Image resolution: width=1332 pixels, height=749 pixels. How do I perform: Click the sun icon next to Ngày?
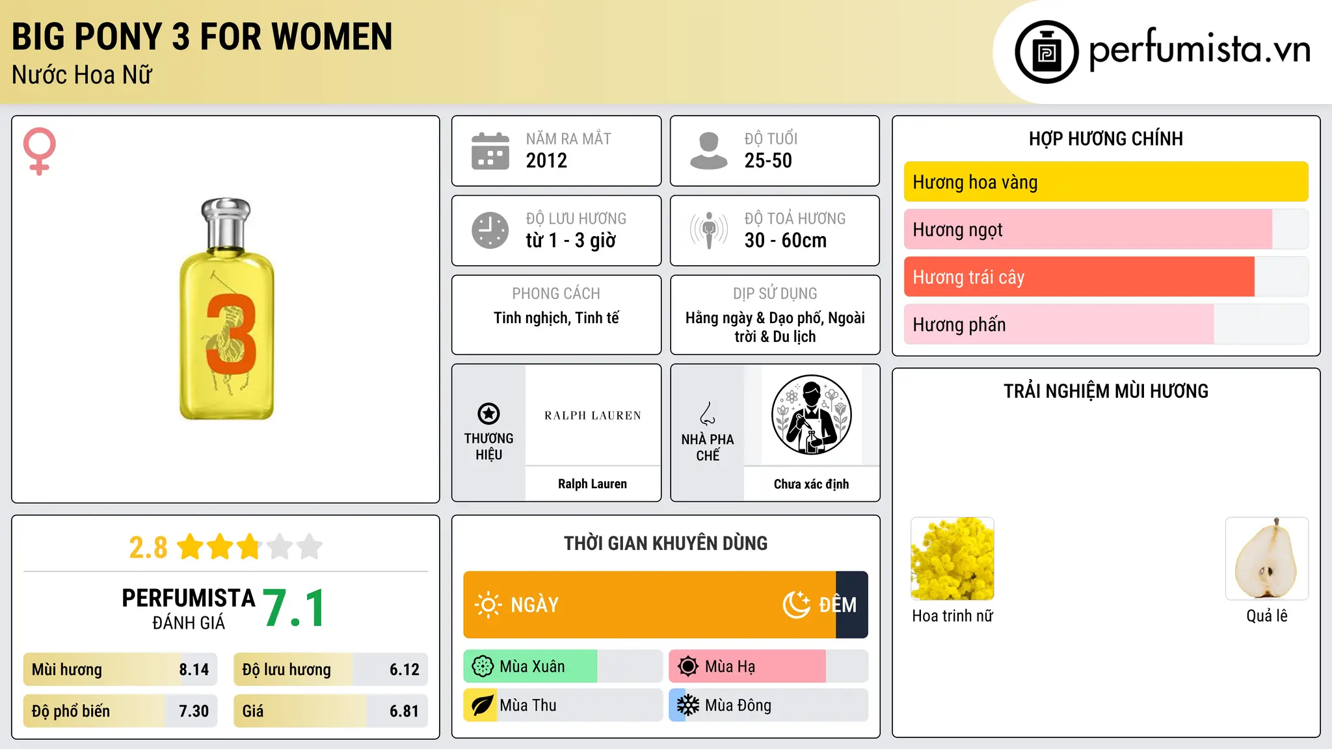tap(488, 605)
